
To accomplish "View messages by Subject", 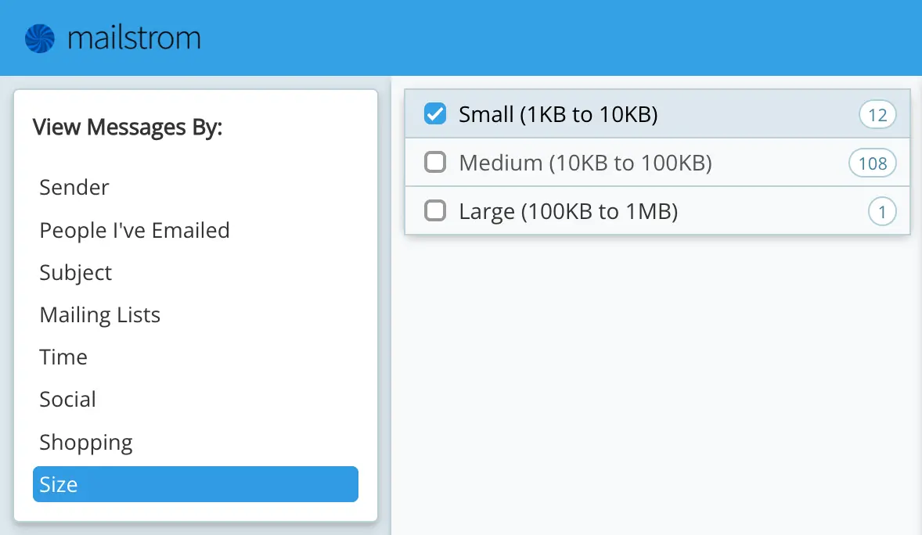I will 76,273.
